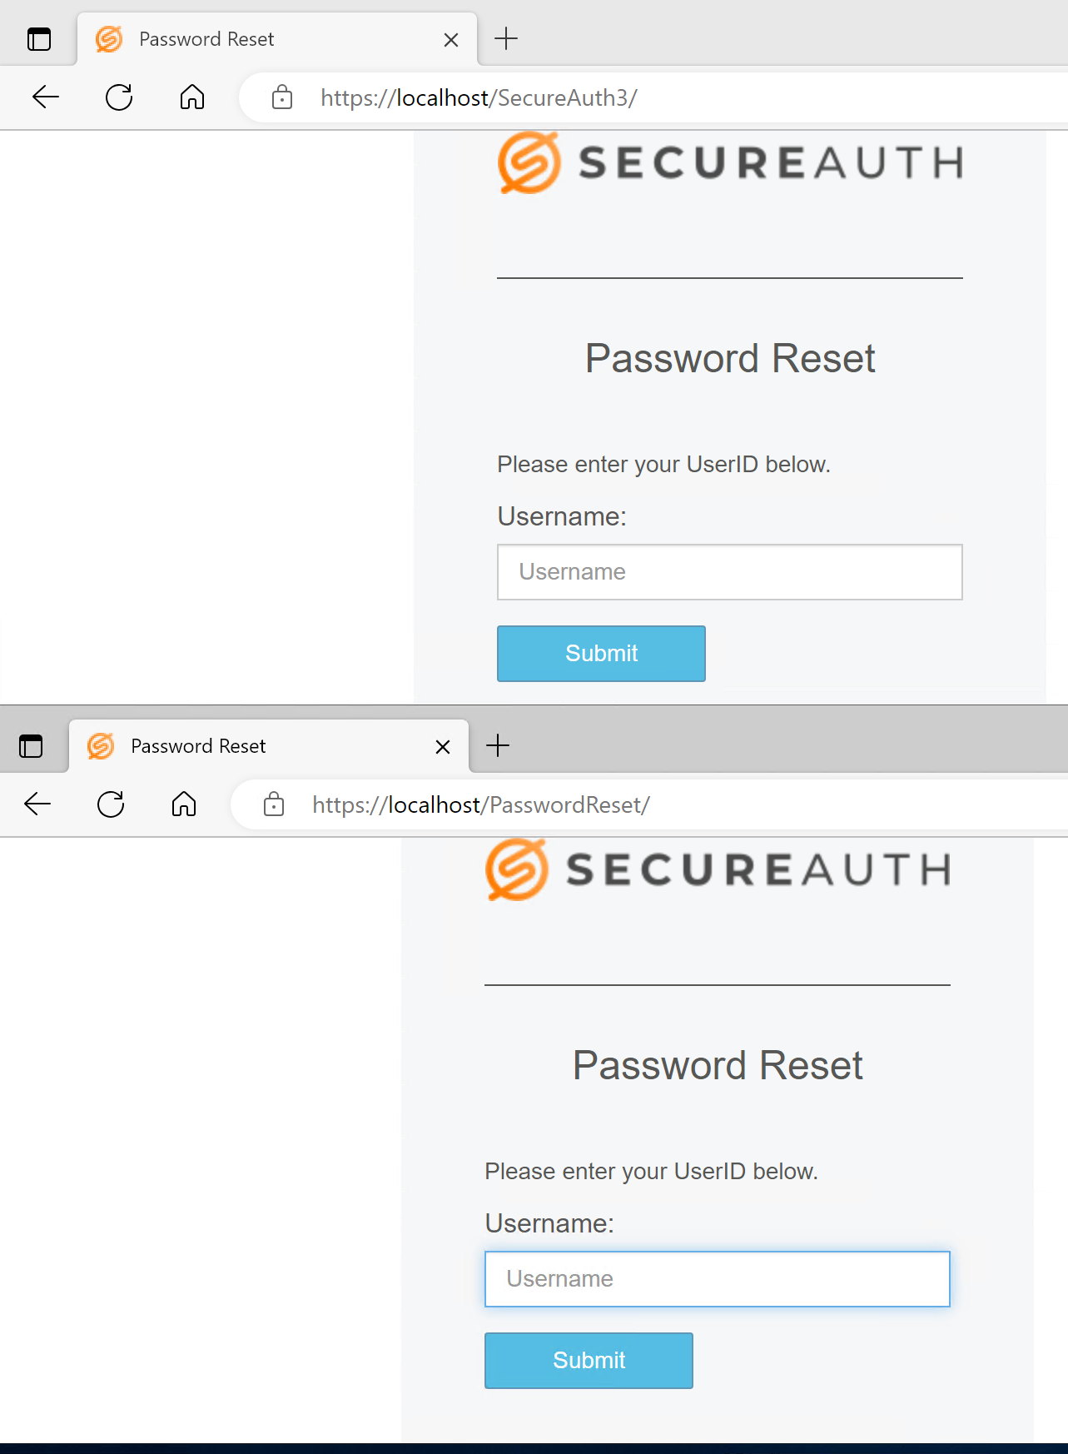Open tab actions menu in upper browser window
The width and height of the screenshot is (1068, 1454).
pos(39,39)
